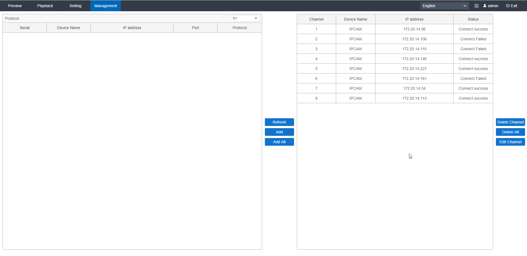
Task: Open the English language dropdown
Action: tap(444, 6)
